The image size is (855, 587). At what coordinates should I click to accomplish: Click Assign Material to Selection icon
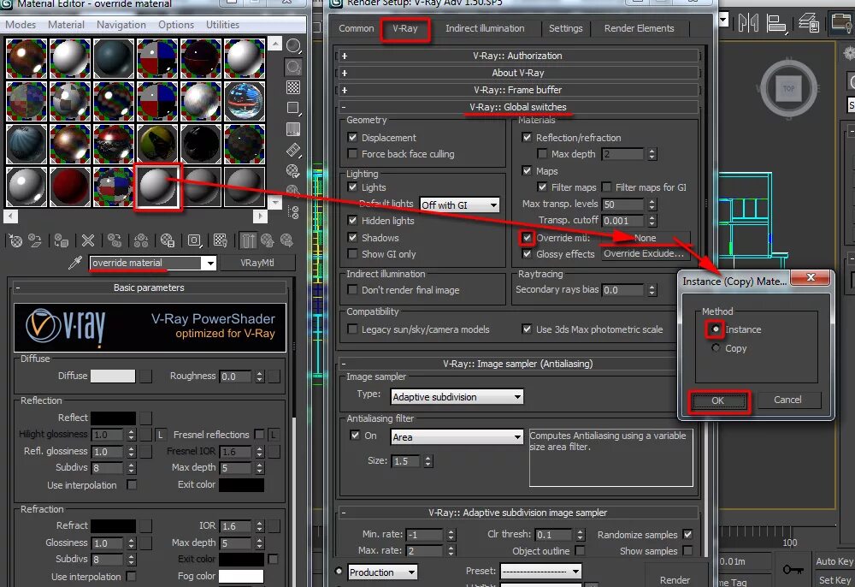(61, 240)
